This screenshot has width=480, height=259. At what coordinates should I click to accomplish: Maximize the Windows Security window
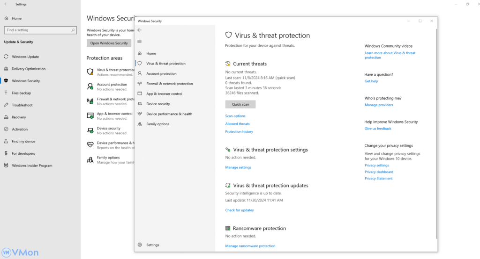[420, 21]
